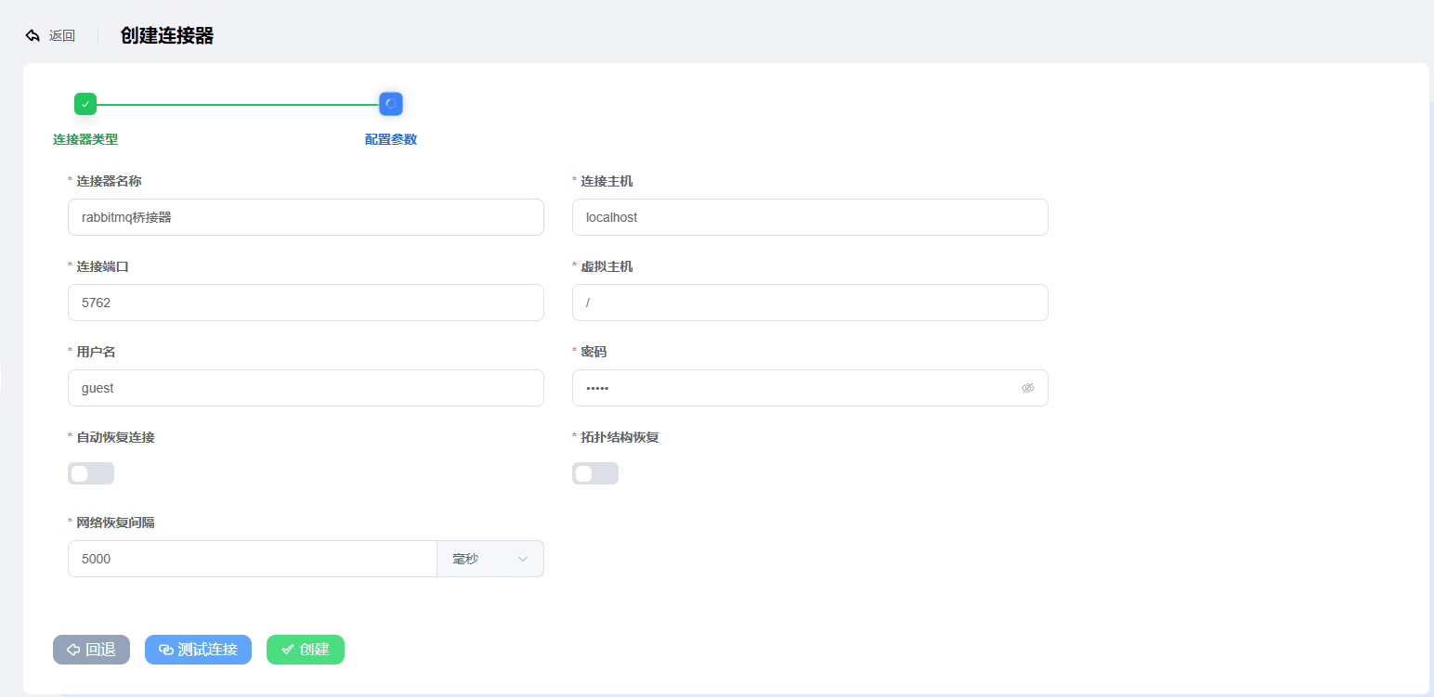Click the 连接器名称 field label
The height and width of the screenshot is (697, 1434).
click(109, 181)
